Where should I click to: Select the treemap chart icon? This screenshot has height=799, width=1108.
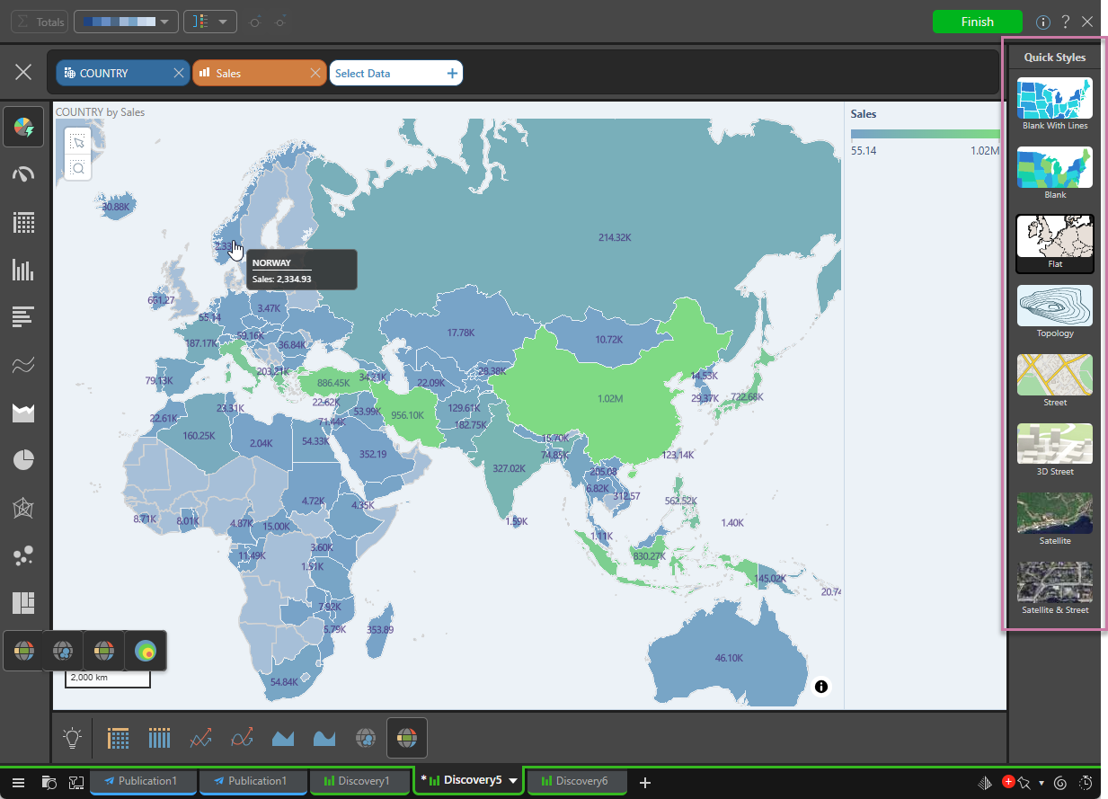click(x=24, y=602)
